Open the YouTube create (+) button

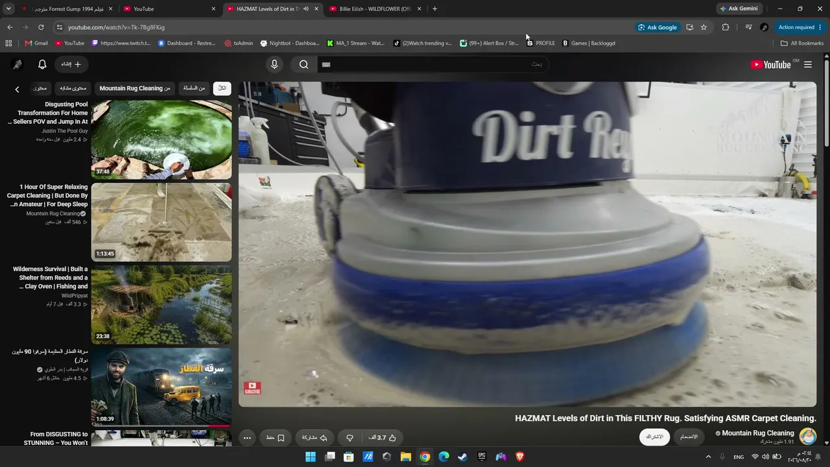[x=71, y=64]
